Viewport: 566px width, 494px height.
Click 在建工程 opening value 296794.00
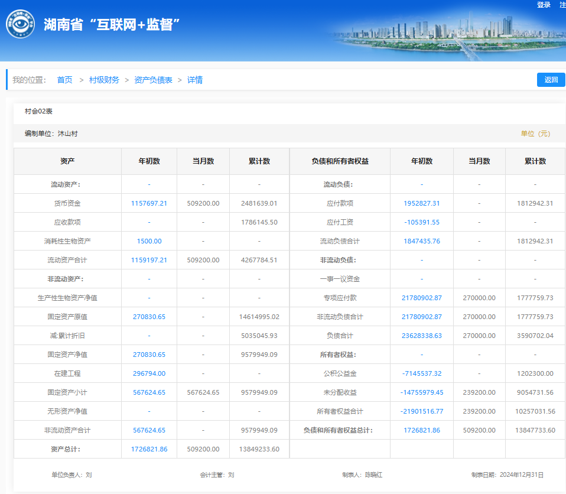149,373
